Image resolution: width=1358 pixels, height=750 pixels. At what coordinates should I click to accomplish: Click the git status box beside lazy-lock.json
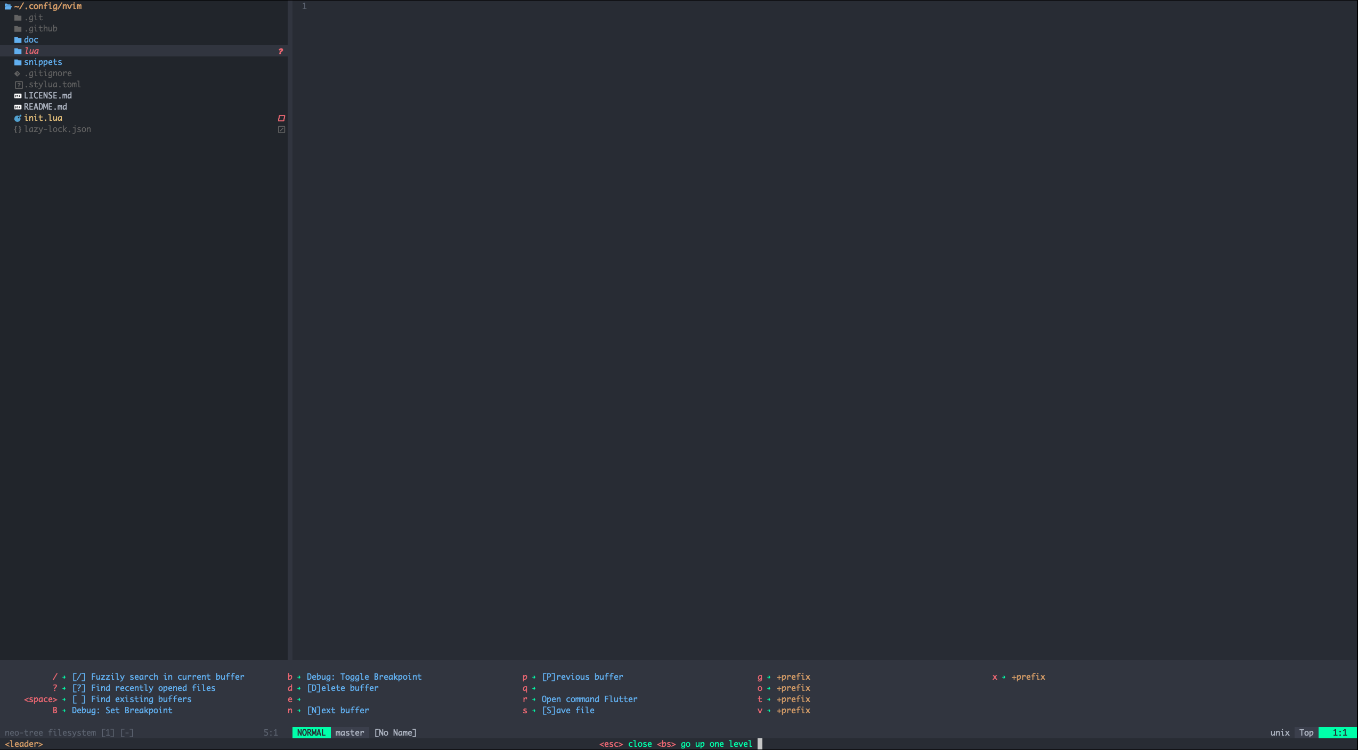281,129
